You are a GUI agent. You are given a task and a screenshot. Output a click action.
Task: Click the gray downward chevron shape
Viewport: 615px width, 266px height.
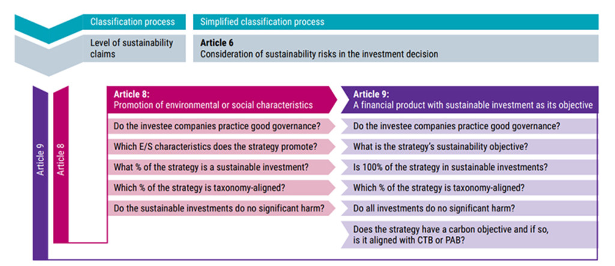coord(49,56)
